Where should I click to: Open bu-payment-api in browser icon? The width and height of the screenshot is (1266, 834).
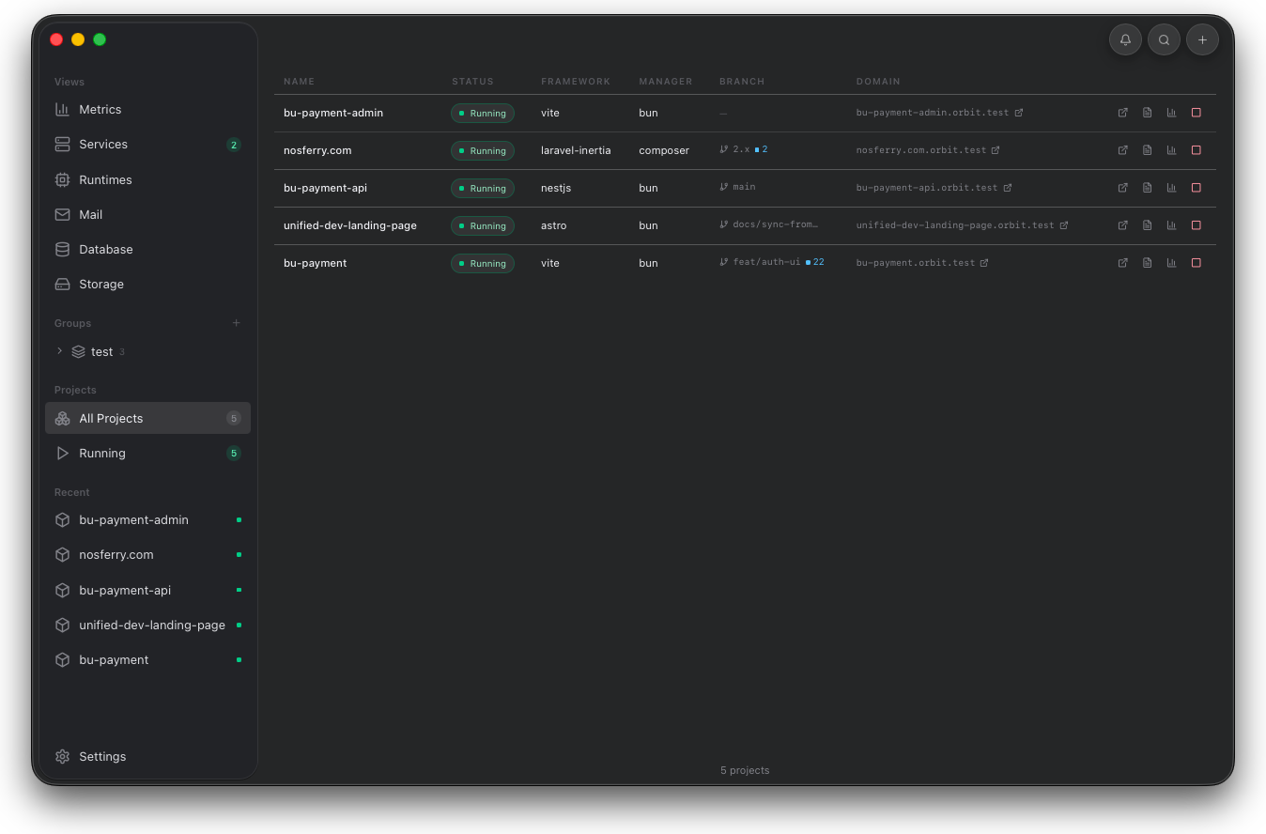[x=1122, y=188]
